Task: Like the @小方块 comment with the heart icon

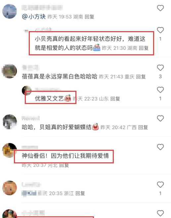Action: point(160,8)
